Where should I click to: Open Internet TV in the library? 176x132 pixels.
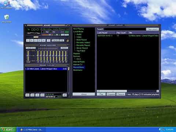pyautogui.click(x=78, y=65)
